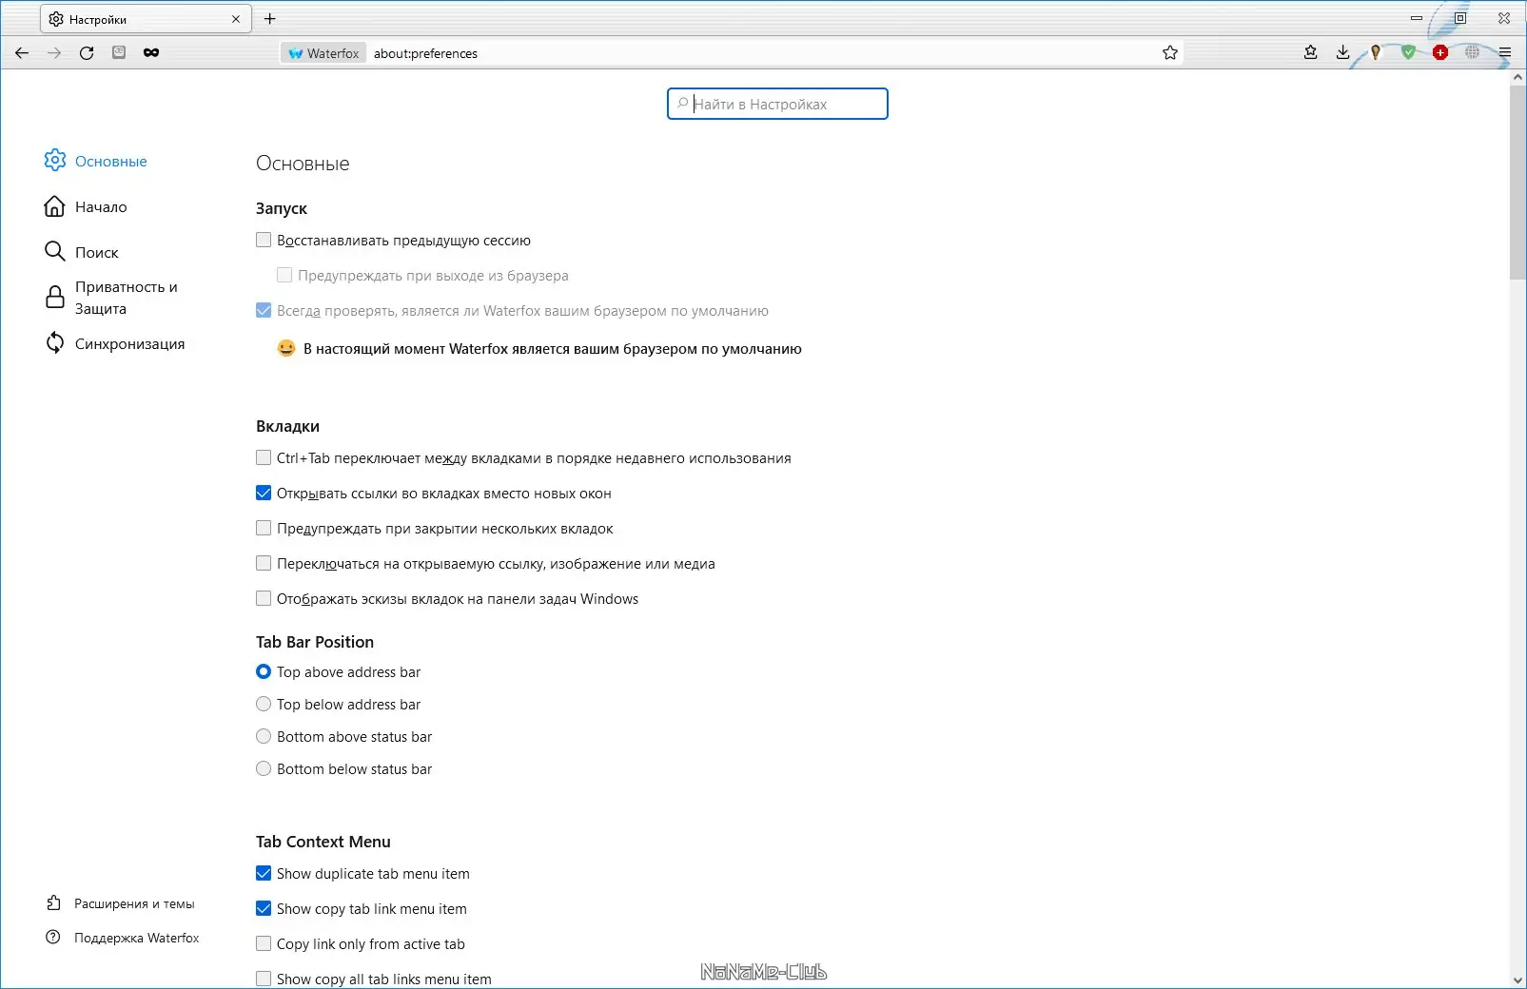Viewport: 1527px width, 989px height.
Task: Click the lock icon for Приватность и Защита
Action: 55,298
